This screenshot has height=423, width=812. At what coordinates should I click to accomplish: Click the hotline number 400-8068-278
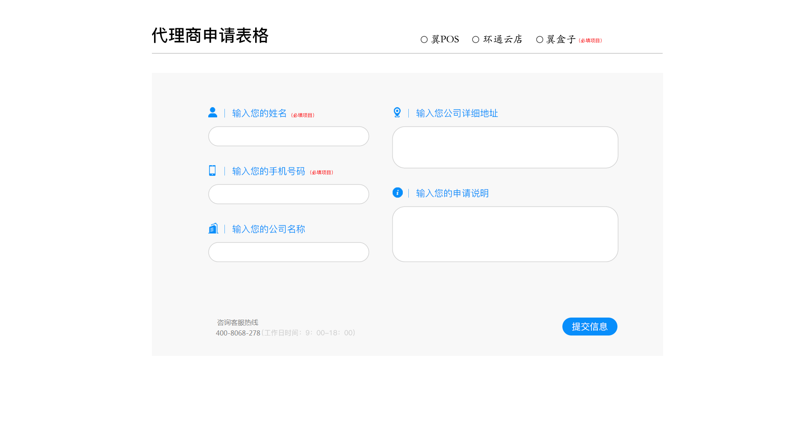click(238, 333)
